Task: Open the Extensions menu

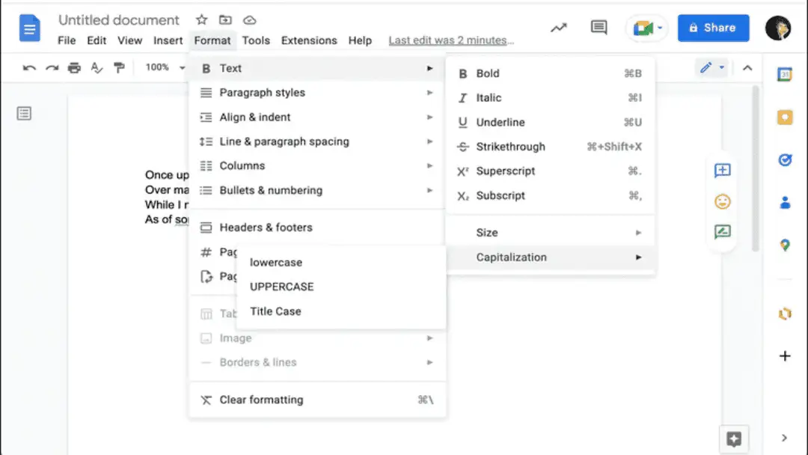Action: pos(309,40)
